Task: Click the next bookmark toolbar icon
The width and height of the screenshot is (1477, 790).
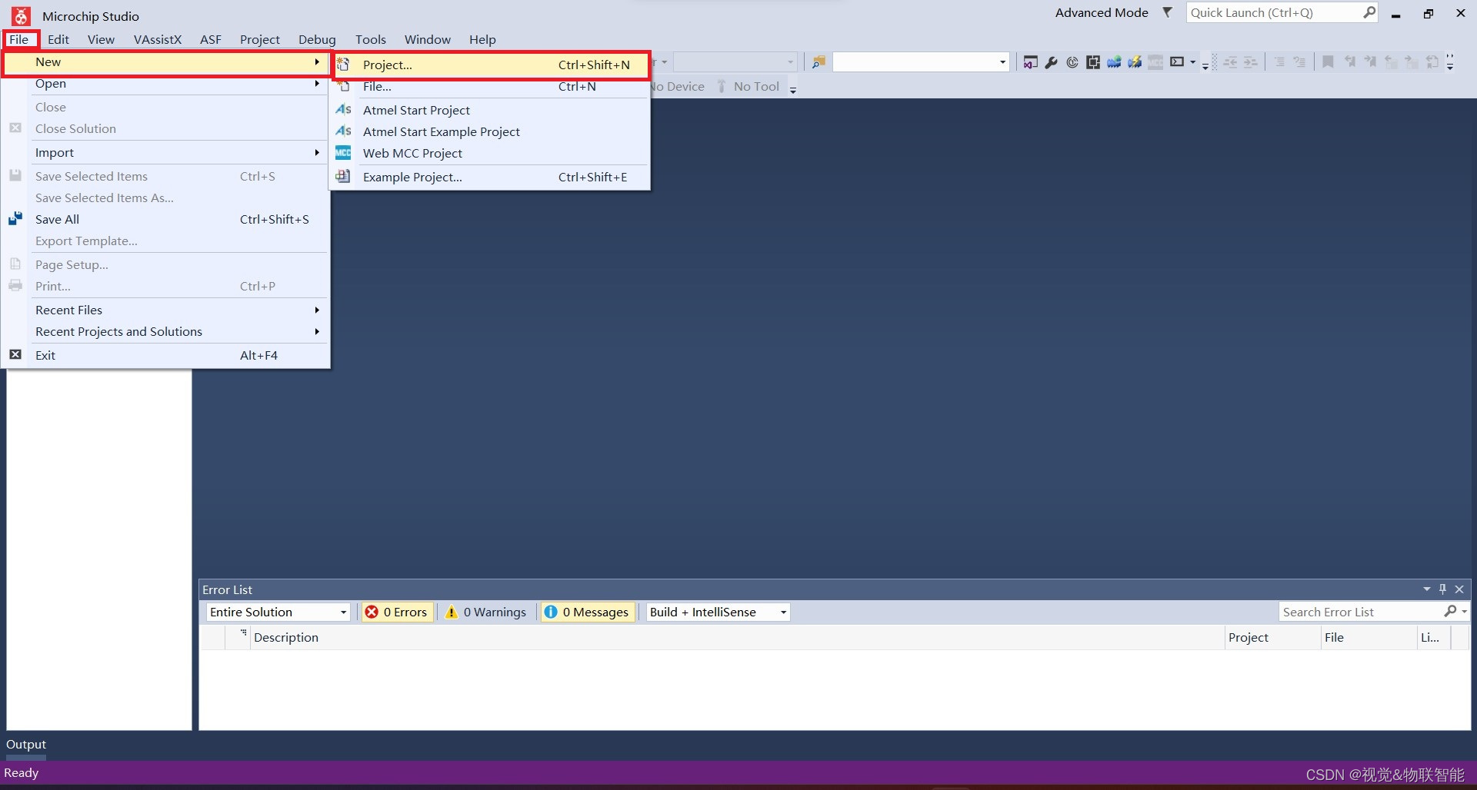Action: [1370, 62]
